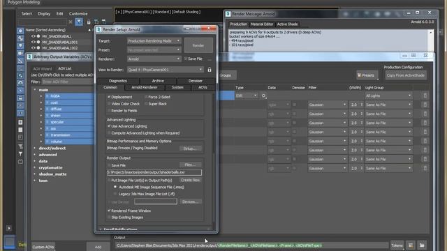This screenshot has width=447, height=251.
Task: Click the render output file path field
Action: (x=154, y=172)
